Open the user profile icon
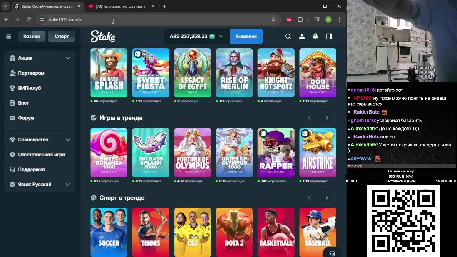The image size is (457, 257). 302,36
